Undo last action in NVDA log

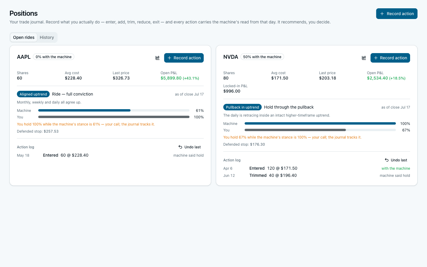tap(396, 160)
